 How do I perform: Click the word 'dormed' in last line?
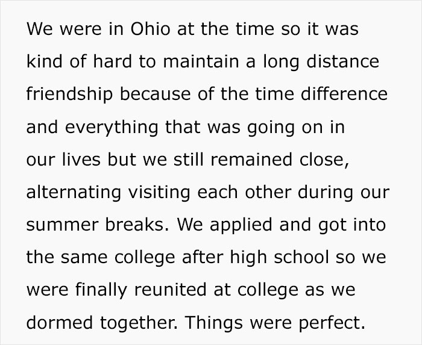(60, 322)
